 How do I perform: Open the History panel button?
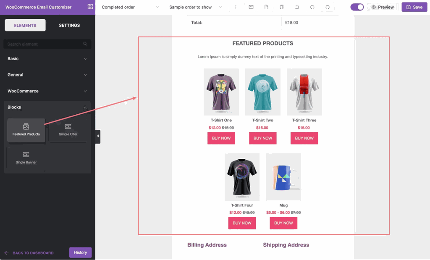pos(80,252)
